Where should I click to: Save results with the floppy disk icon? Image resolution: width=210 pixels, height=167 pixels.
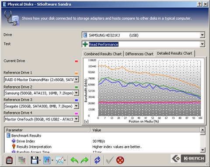[x=35, y=160]
